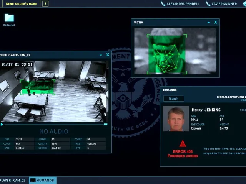
Task: Close the Victim window
Action: tap(216, 22)
